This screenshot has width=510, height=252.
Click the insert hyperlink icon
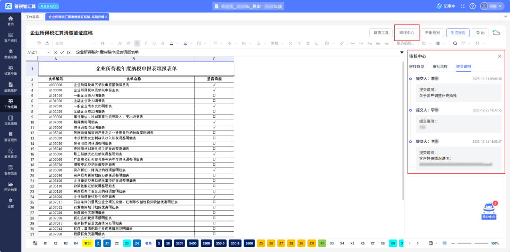pos(341,43)
